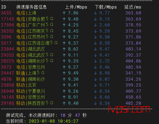Select server ID 3973
This screenshot has width=159, height=124.
[6, 67]
